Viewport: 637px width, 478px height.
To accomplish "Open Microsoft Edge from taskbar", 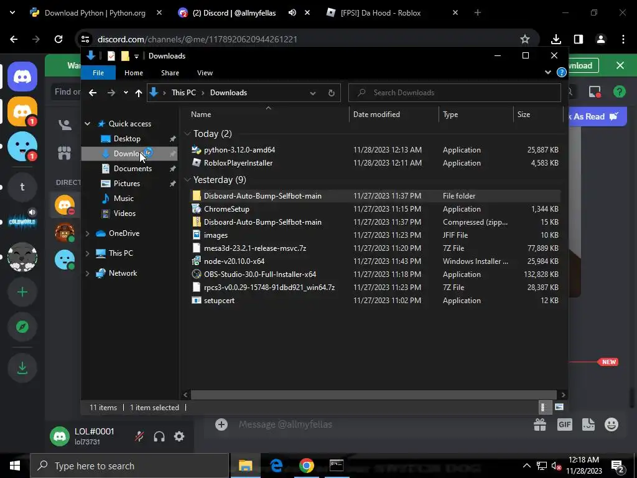I will 276,466.
